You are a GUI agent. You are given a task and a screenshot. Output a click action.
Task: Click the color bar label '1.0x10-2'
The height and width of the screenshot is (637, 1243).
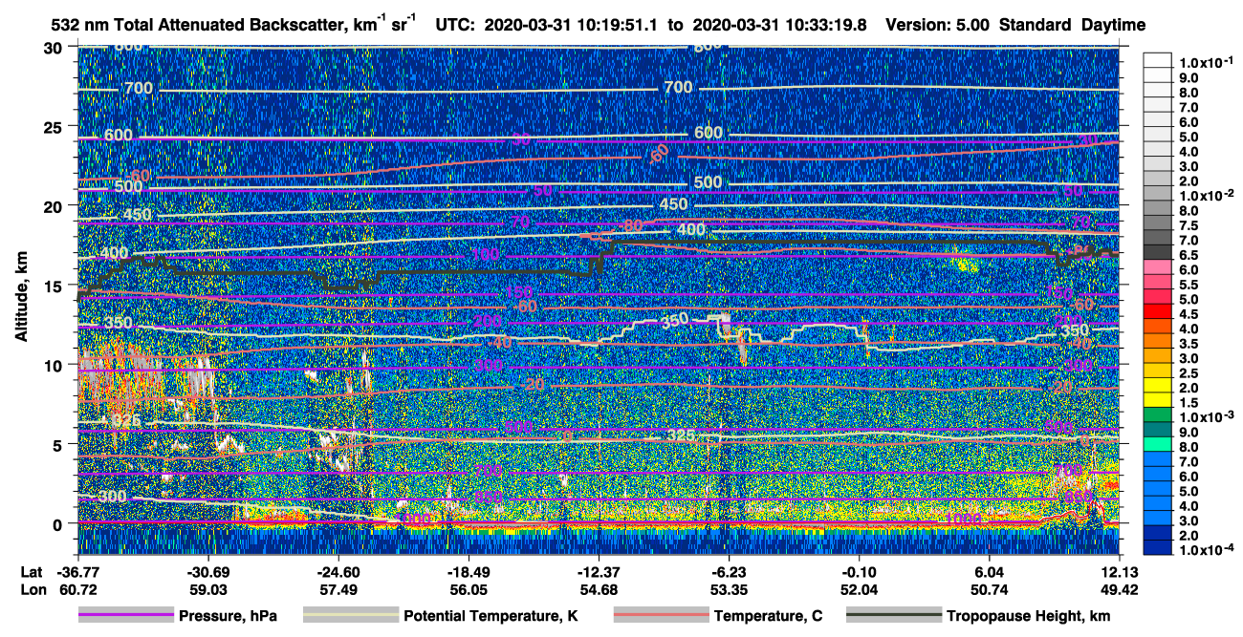[1209, 195]
